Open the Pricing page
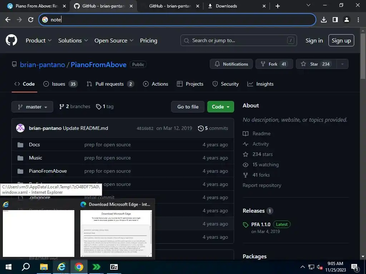The image size is (366, 274). [148, 40]
